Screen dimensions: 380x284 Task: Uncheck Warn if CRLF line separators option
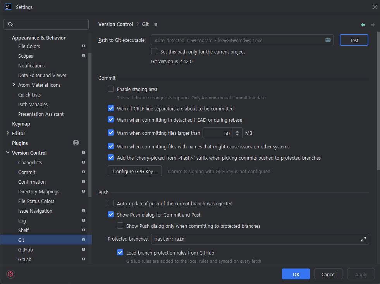tap(111, 108)
